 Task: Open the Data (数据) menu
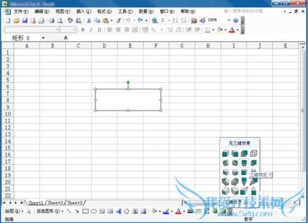click(x=146, y=12)
